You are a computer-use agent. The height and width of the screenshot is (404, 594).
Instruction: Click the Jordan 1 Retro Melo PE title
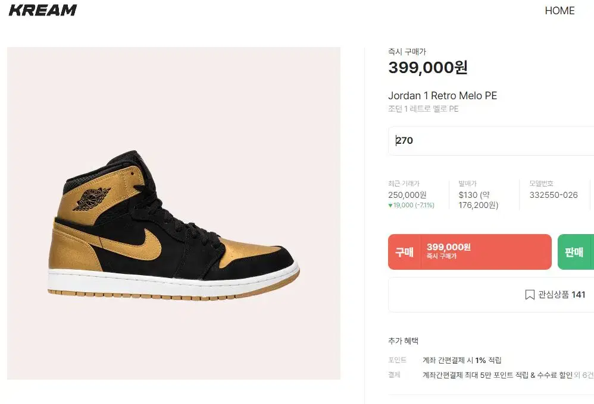(442, 96)
